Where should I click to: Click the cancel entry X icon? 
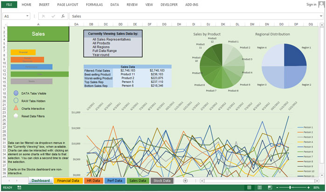(x=43, y=16)
